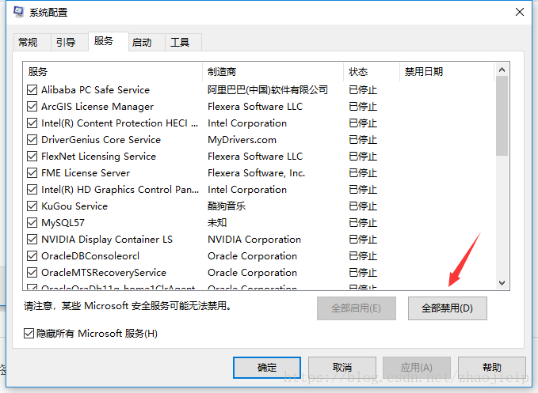The height and width of the screenshot is (393, 538).
Task: Select the Flexera Software, Inc. cell
Action: tap(256, 173)
